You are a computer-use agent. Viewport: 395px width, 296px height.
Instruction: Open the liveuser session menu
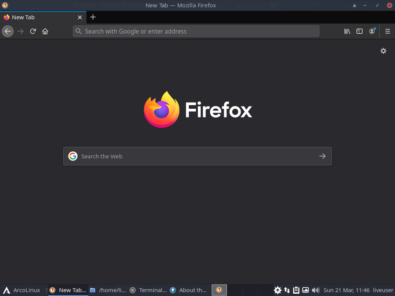(x=383, y=290)
